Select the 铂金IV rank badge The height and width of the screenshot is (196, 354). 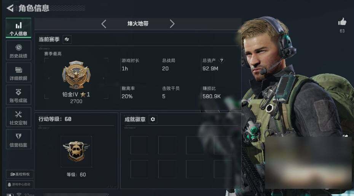(76, 75)
